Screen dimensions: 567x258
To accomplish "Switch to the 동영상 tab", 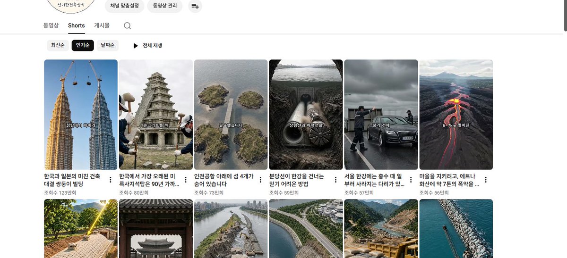I will point(51,25).
